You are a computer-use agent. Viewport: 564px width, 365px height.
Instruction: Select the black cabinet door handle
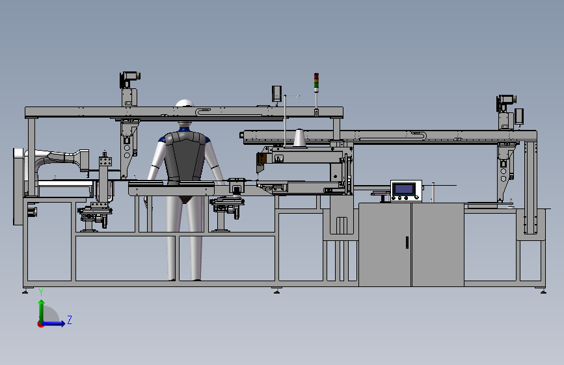click(x=407, y=242)
